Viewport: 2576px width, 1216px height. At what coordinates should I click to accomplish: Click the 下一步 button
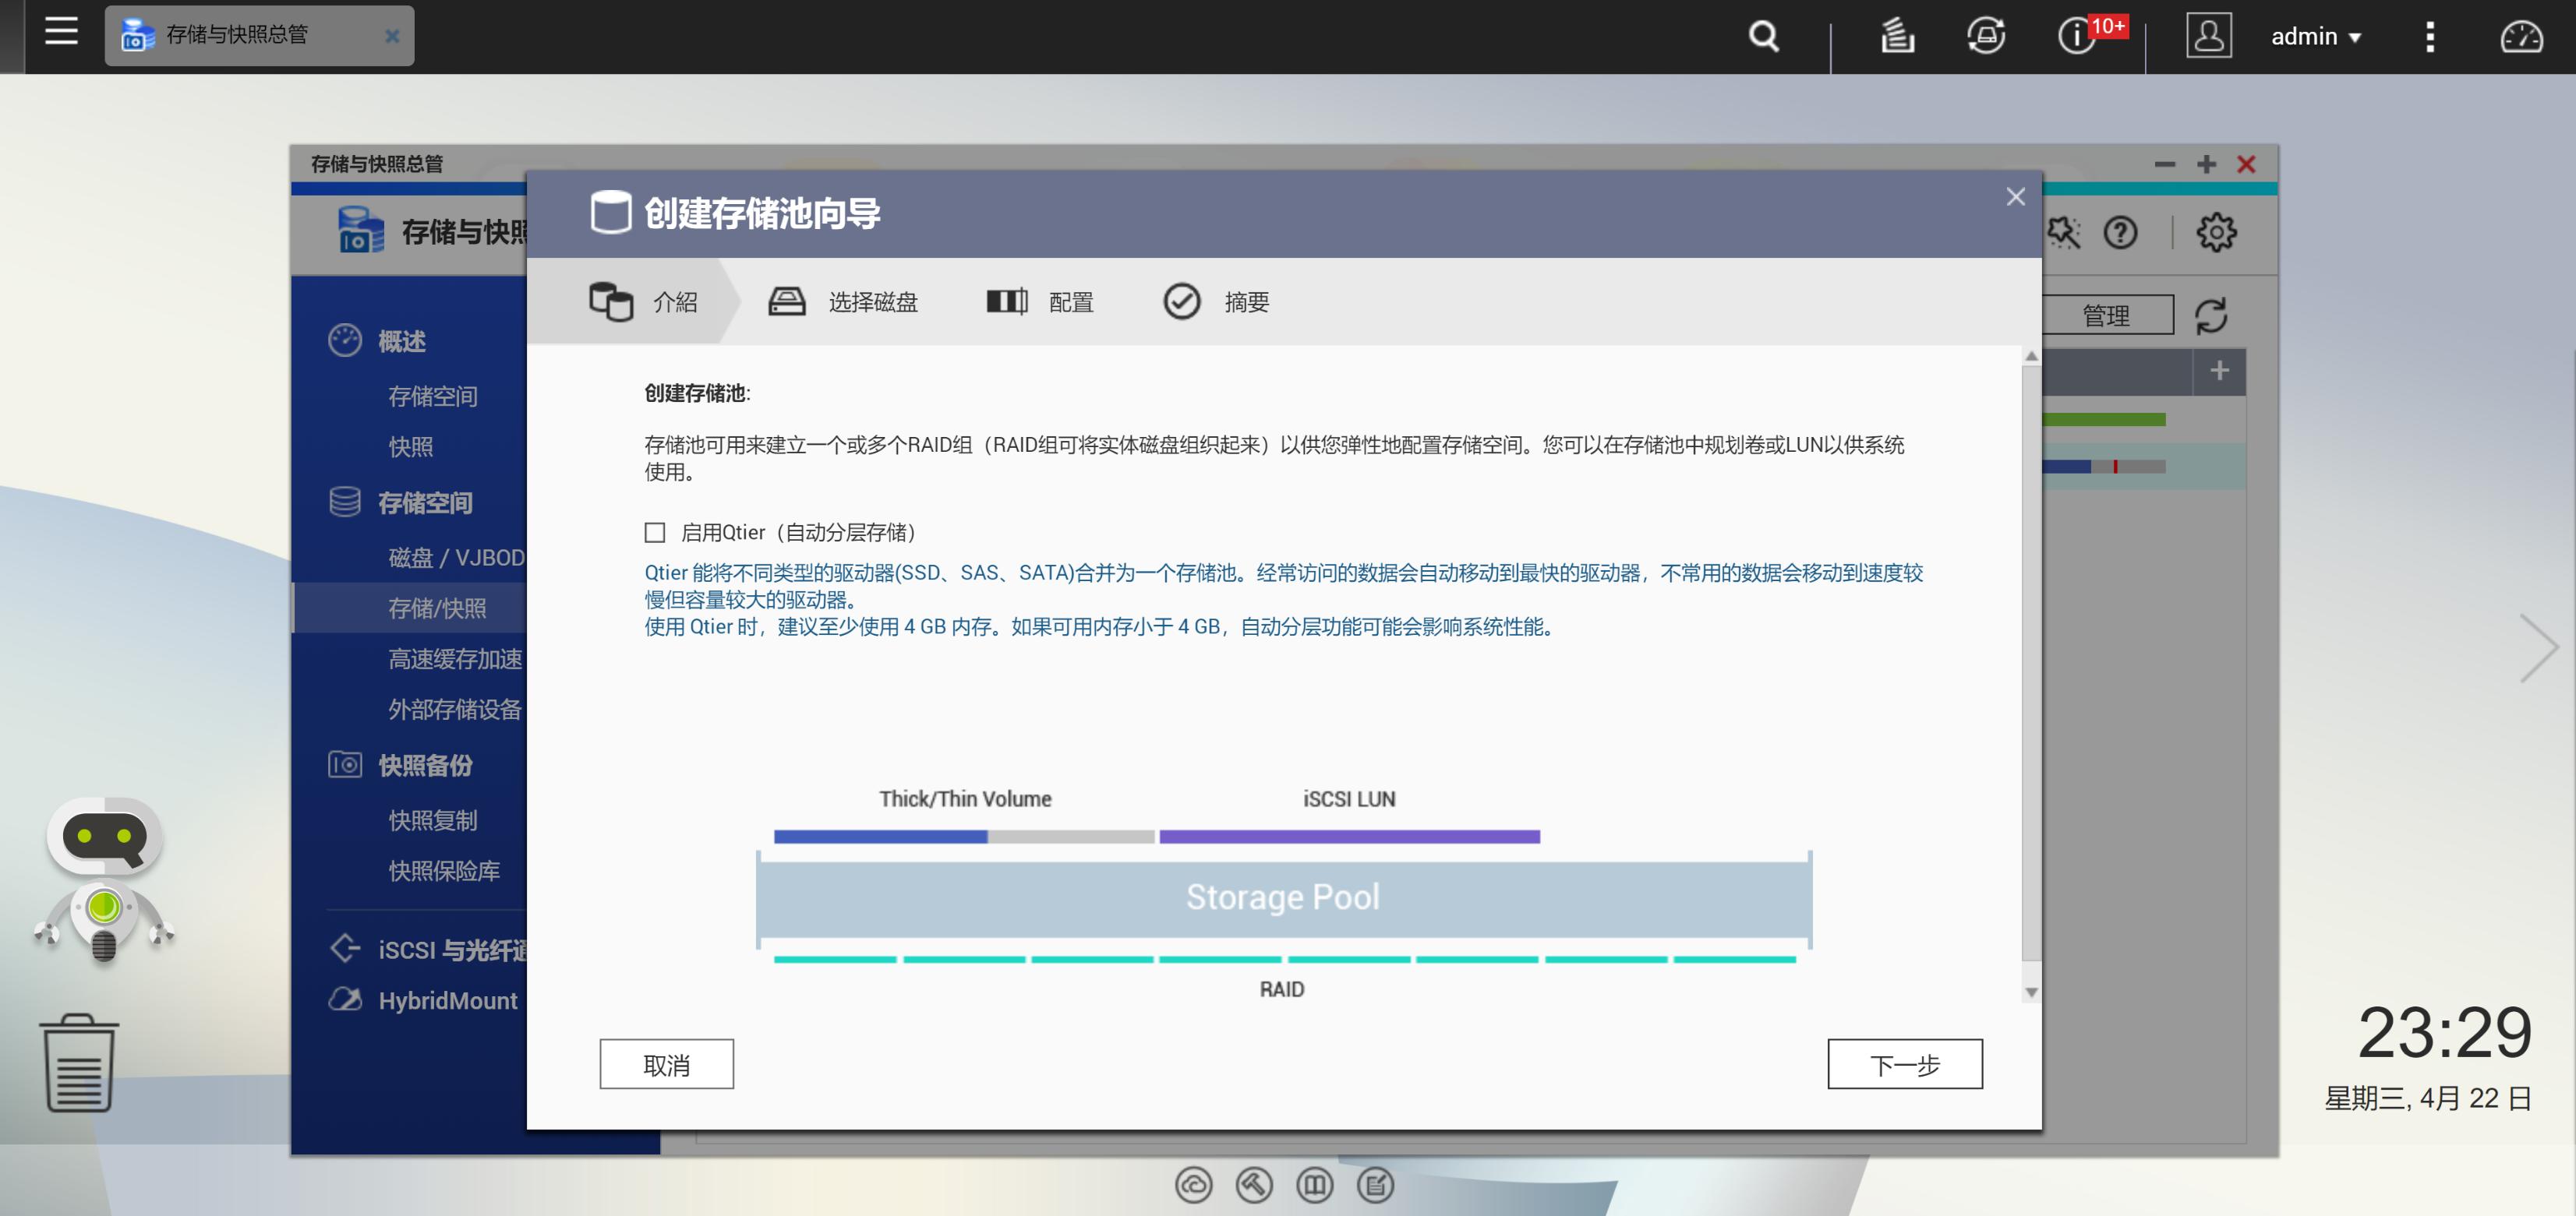[x=1905, y=1064]
